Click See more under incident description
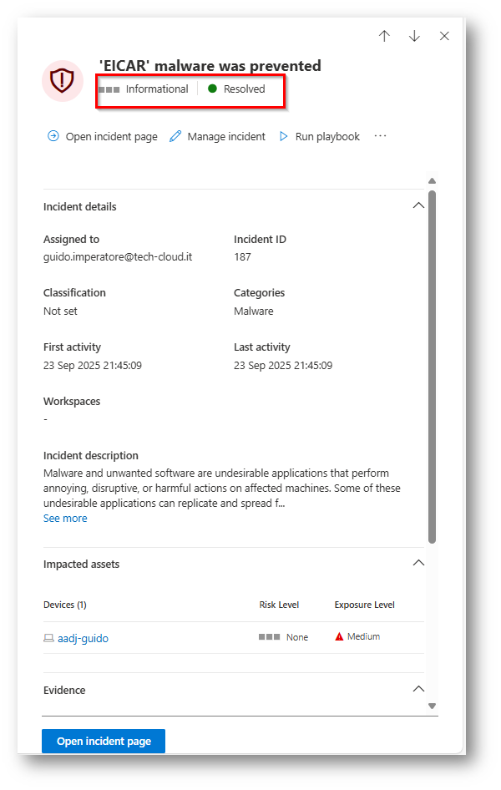 [65, 519]
